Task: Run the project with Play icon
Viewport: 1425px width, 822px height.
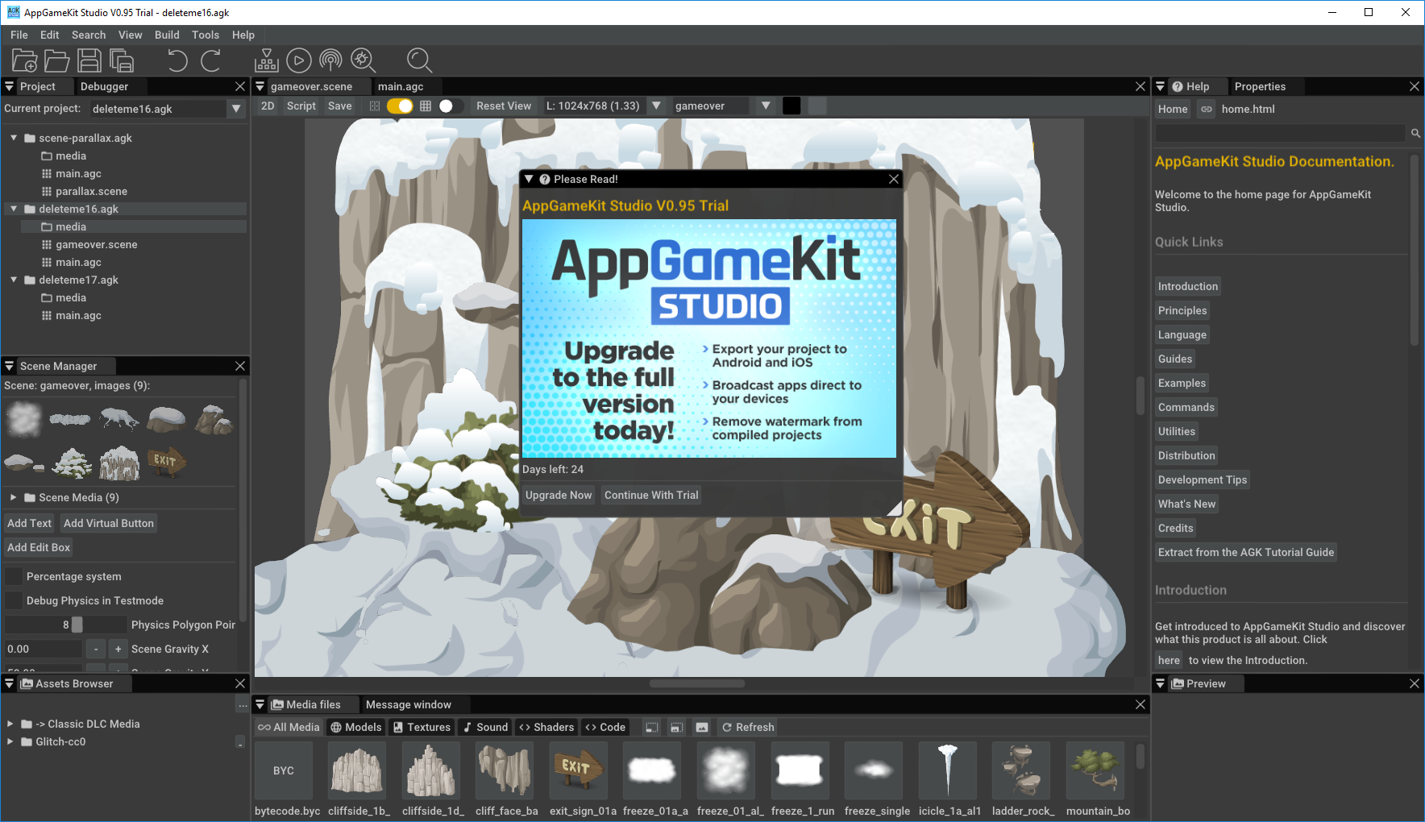Action: coord(298,60)
